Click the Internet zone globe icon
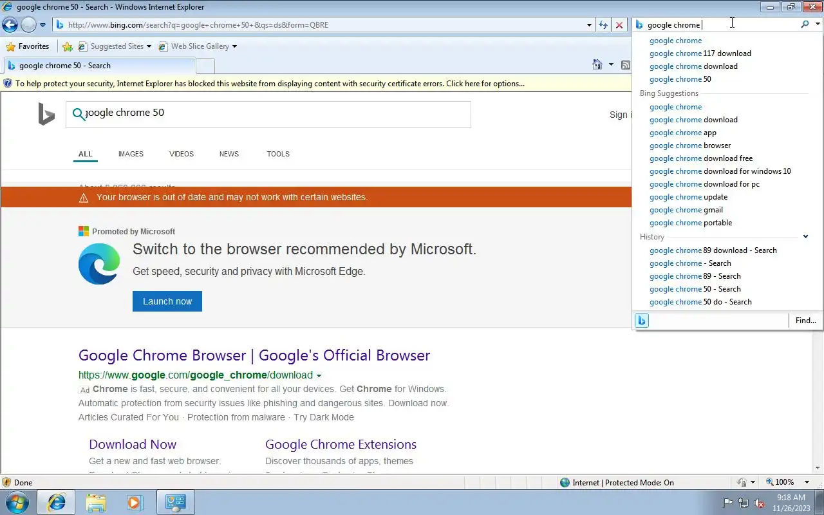The image size is (824, 515). tap(565, 482)
